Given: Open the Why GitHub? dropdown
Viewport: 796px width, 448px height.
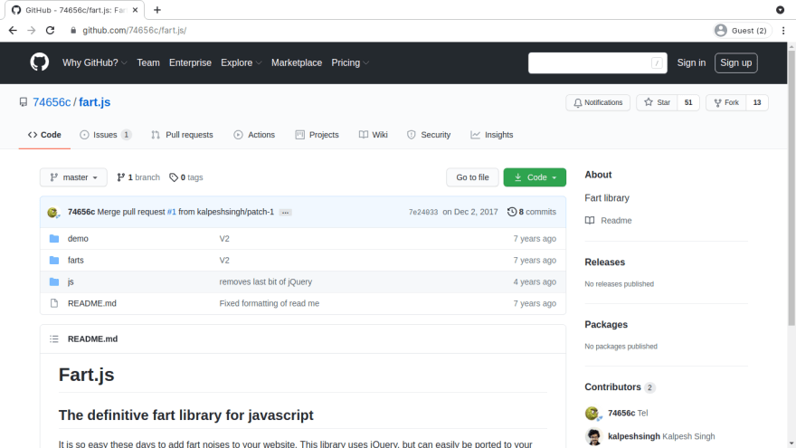Looking at the screenshot, I should click(94, 62).
